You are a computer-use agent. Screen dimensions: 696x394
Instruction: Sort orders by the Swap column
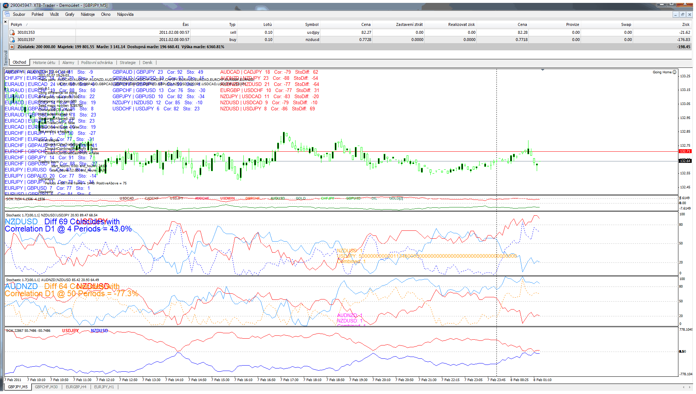tap(626, 24)
